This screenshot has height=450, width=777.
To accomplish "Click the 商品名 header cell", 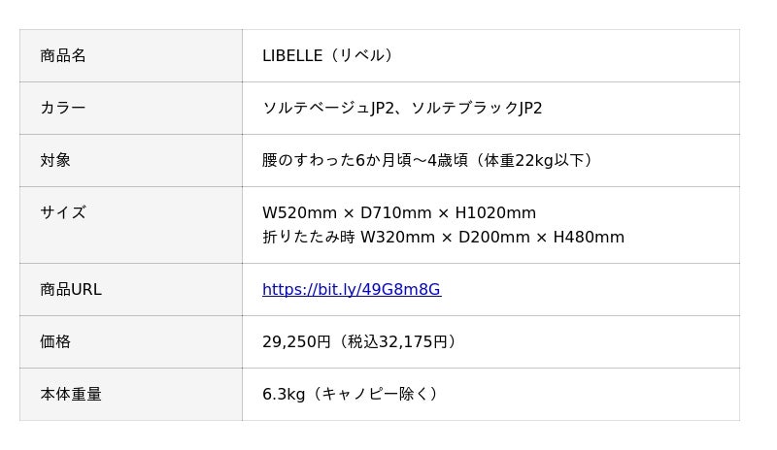I will (63, 56).
